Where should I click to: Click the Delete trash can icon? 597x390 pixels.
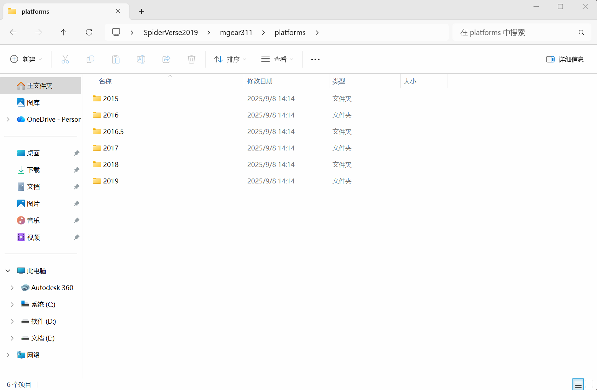pos(192,59)
